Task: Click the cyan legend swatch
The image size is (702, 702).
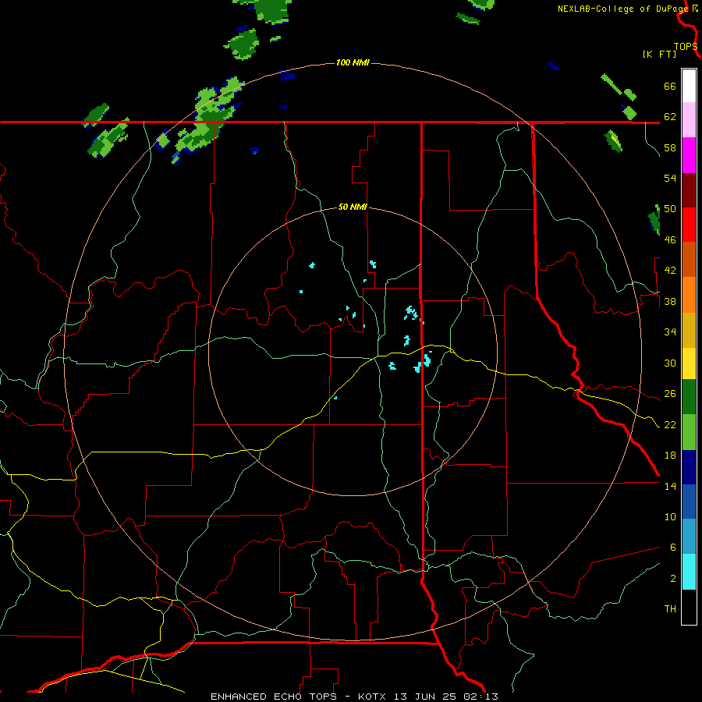Action: tap(689, 572)
